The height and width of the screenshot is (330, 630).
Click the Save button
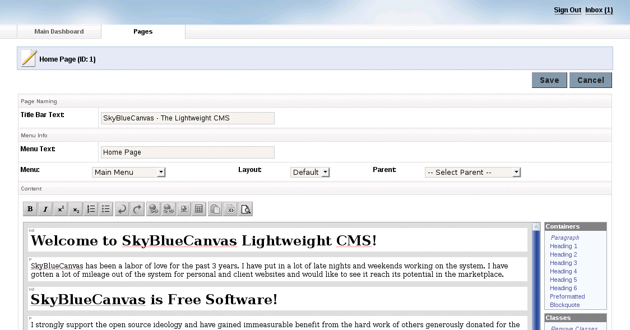[x=549, y=80]
